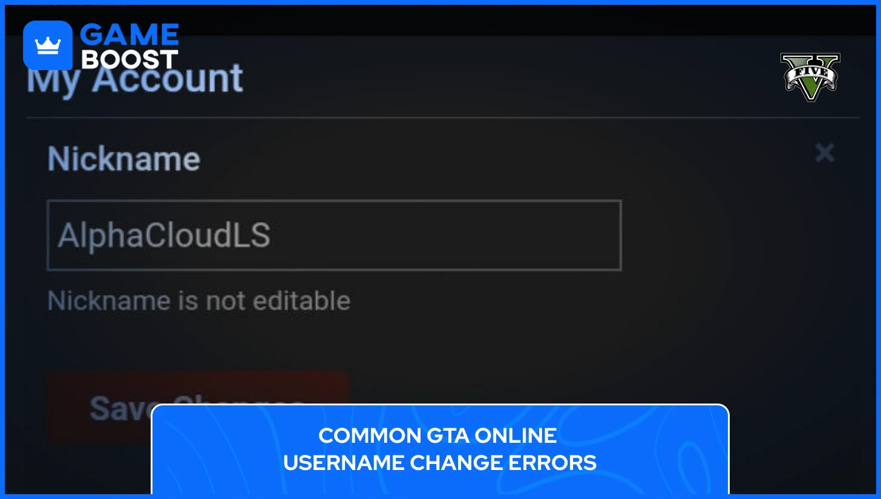The height and width of the screenshot is (499, 881).
Task: Click the divider line under My Account
Action: point(443,117)
